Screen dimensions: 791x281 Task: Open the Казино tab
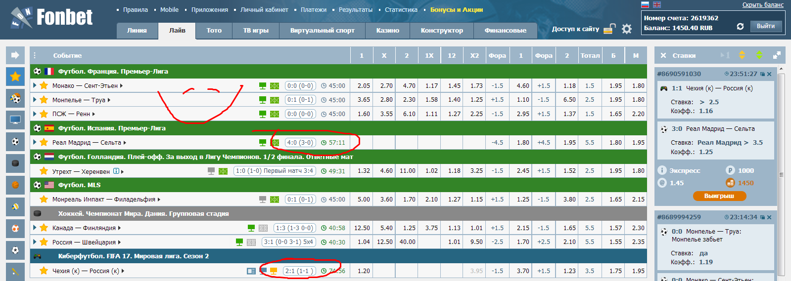pyautogui.click(x=387, y=30)
